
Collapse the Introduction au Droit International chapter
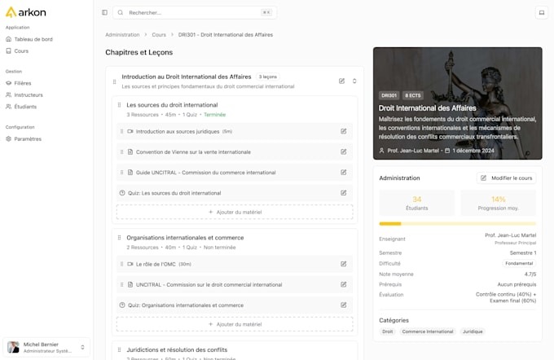(354, 81)
